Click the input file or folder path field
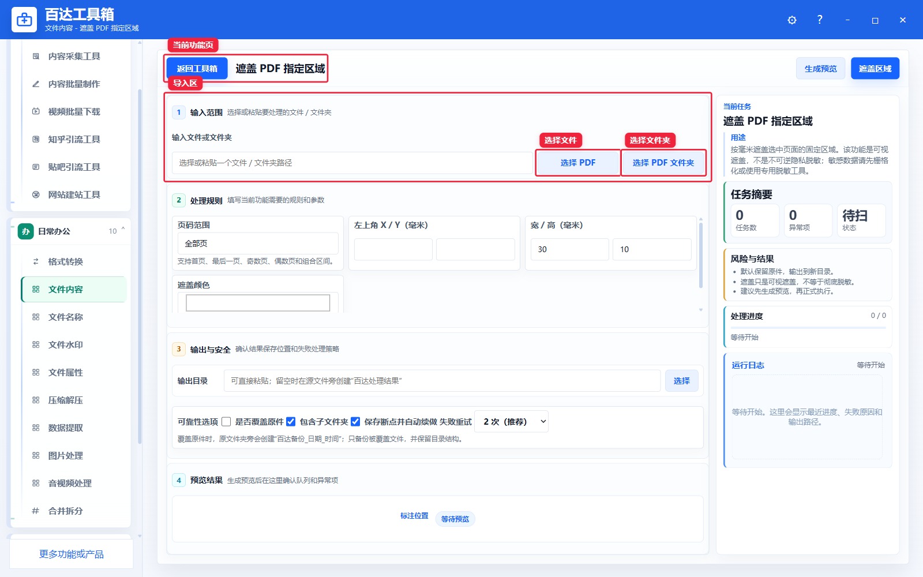923x577 pixels. click(352, 163)
